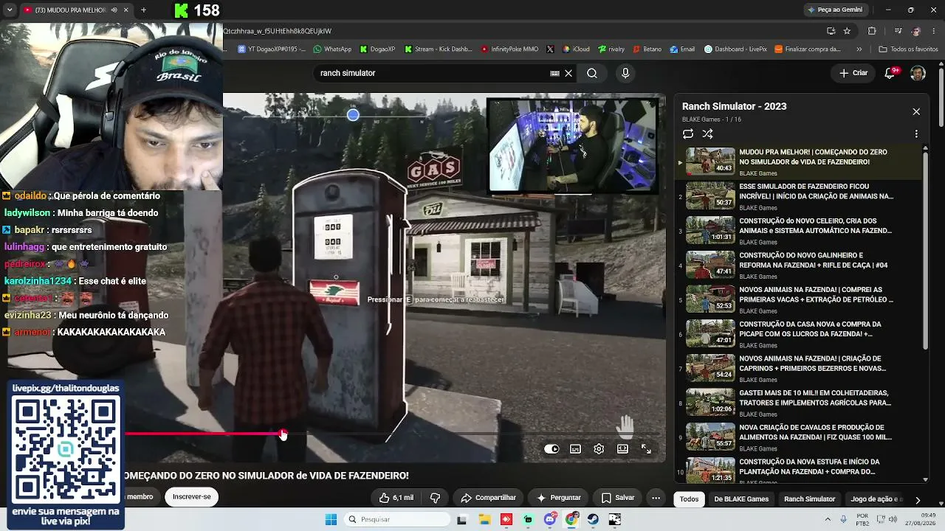The width and height of the screenshot is (945, 531).
Task: Open the Stream - Kick Dashboard bookmark
Action: coord(439,49)
